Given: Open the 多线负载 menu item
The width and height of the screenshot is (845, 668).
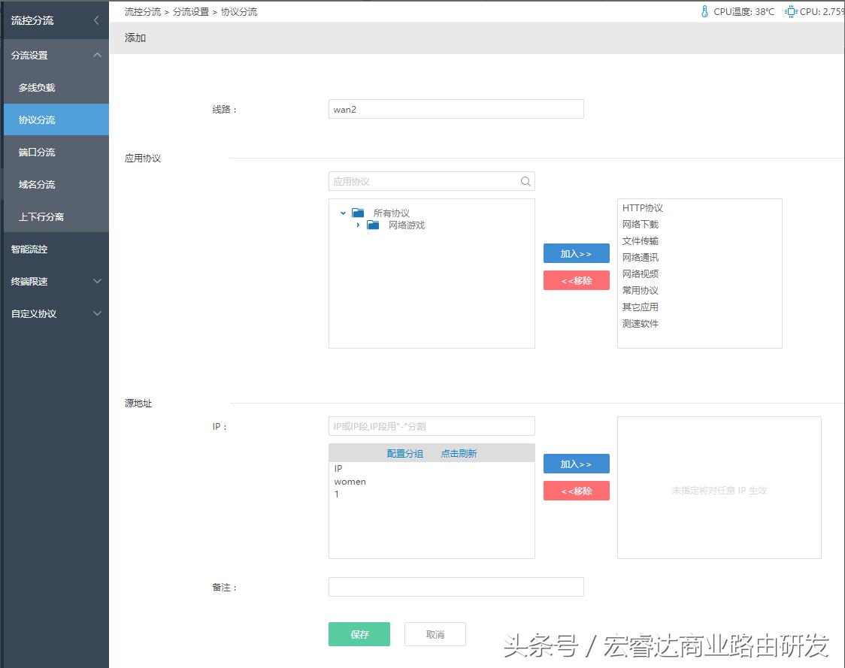Looking at the screenshot, I should [x=37, y=88].
